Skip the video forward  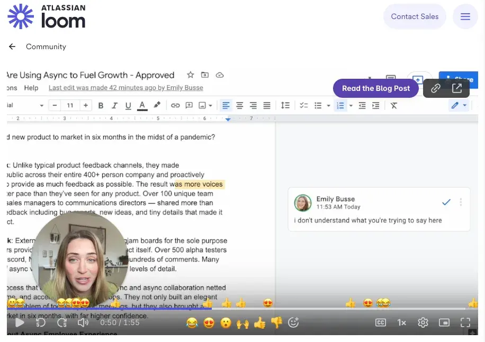[x=62, y=322]
